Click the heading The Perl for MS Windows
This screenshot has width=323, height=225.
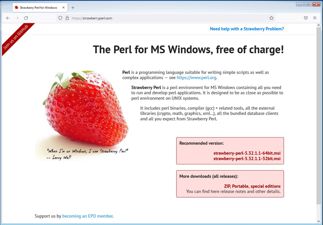click(x=188, y=50)
